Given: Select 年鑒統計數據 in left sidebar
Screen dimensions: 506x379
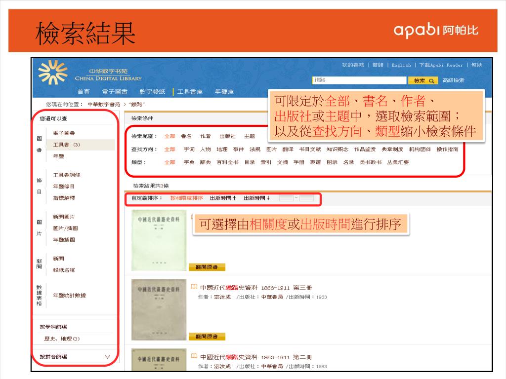Looking at the screenshot, I should click(69, 296).
